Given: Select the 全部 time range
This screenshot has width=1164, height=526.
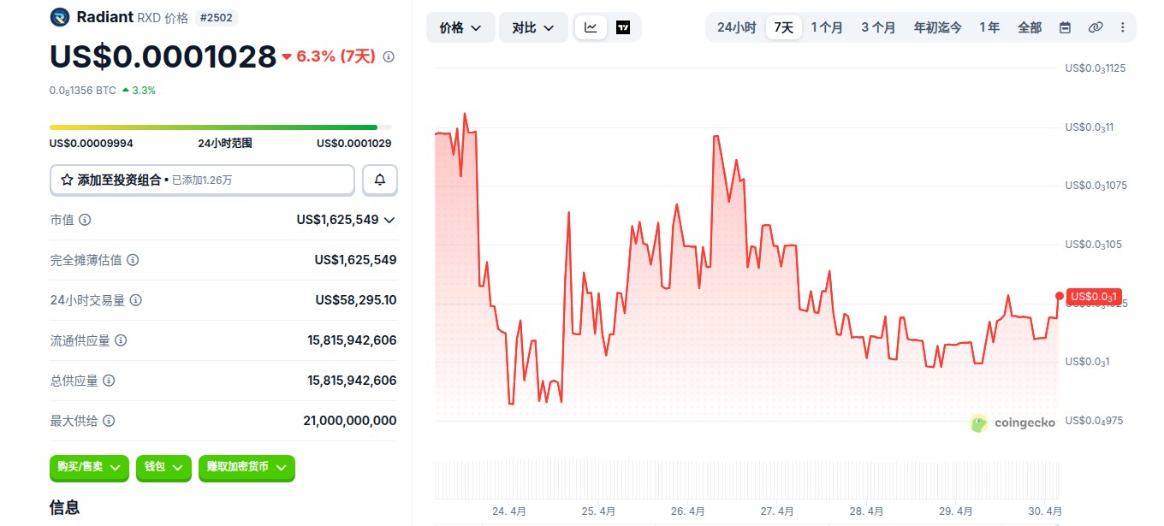Looking at the screenshot, I should click(1030, 27).
